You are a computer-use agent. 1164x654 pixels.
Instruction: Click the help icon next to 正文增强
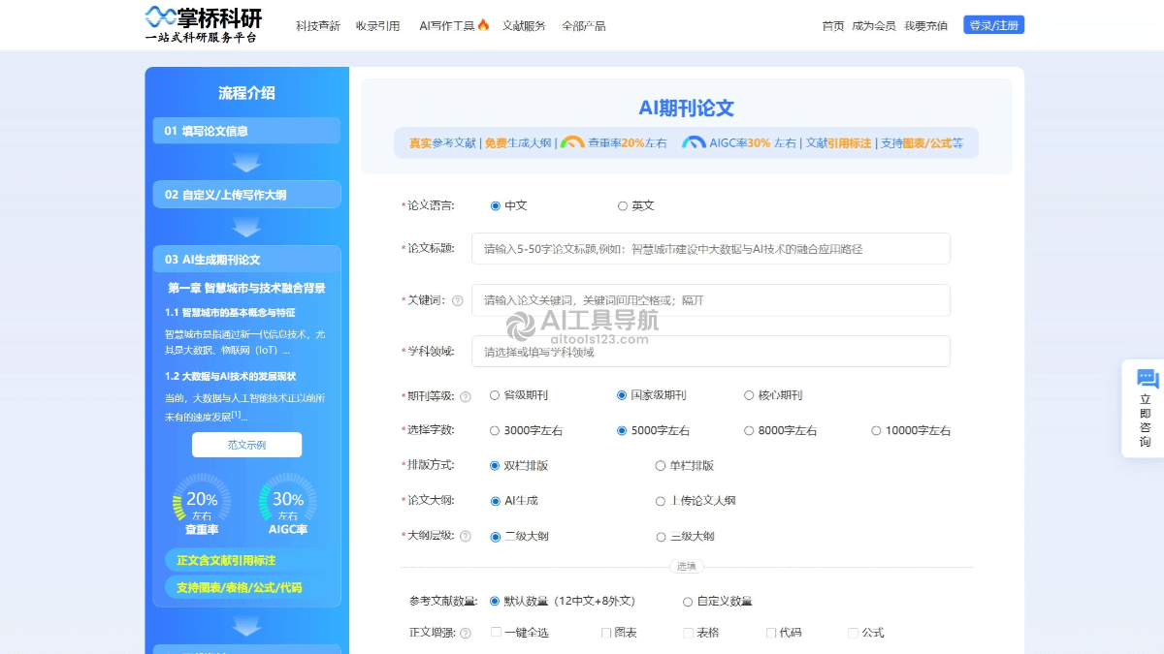point(465,634)
